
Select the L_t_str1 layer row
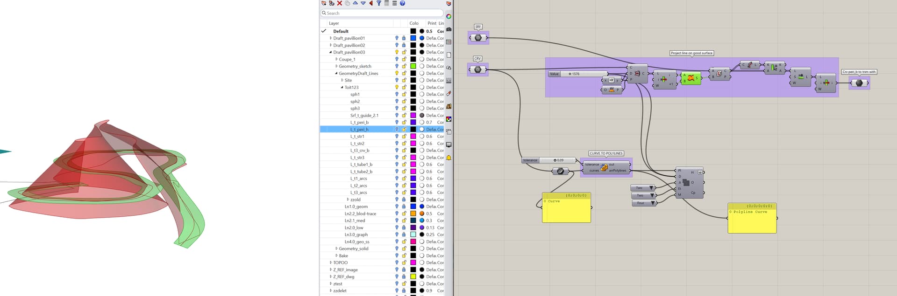click(x=357, y=137)
